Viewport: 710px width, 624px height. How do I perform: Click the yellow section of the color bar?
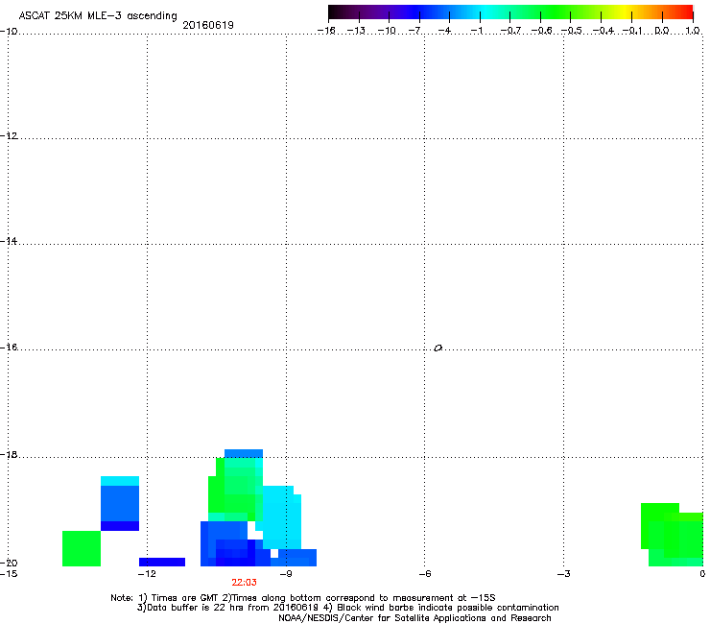[624, 12]
